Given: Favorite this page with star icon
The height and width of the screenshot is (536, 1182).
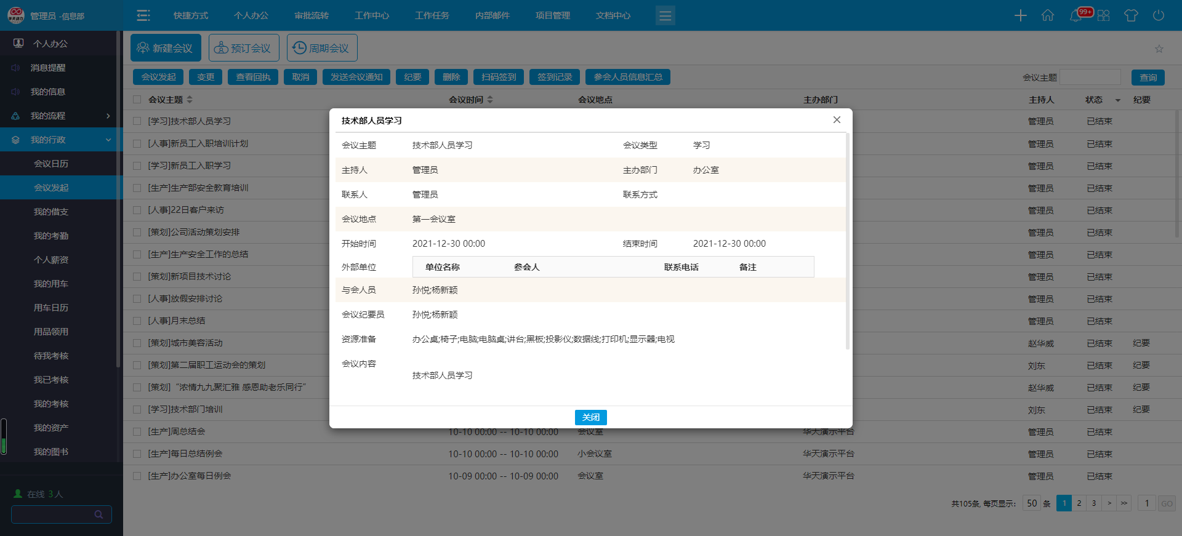Looking at the screenshot, I should click(1159, 49).
